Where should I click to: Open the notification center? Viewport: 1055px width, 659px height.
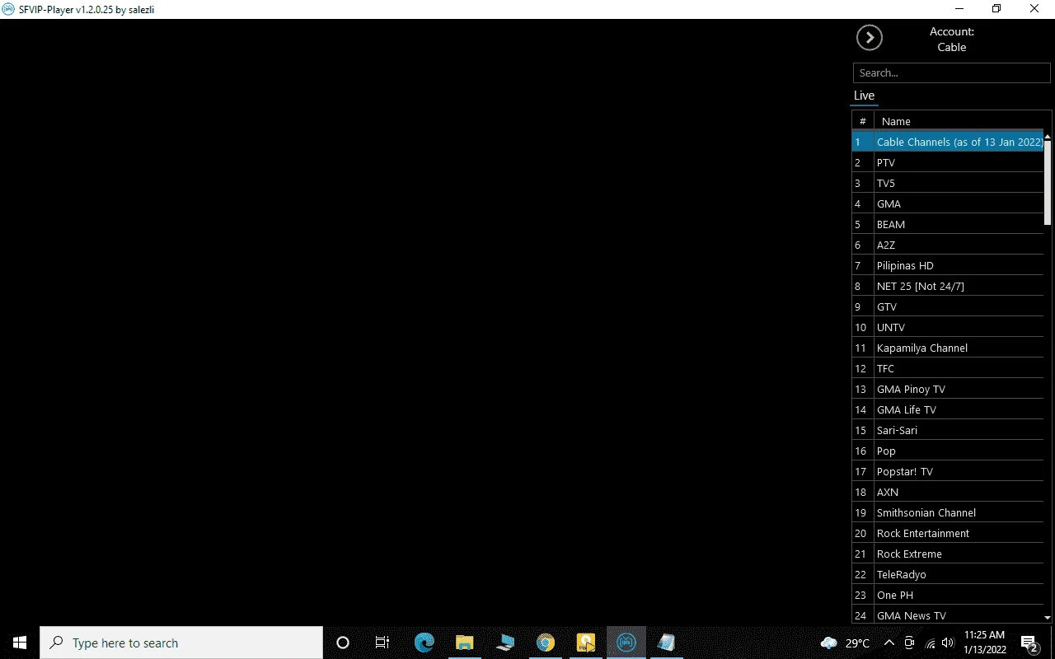pos(1029,643)
